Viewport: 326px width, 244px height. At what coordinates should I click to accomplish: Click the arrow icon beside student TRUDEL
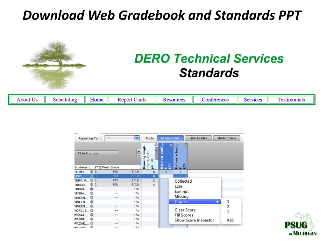pyautogui.click(x=92, y=185)
